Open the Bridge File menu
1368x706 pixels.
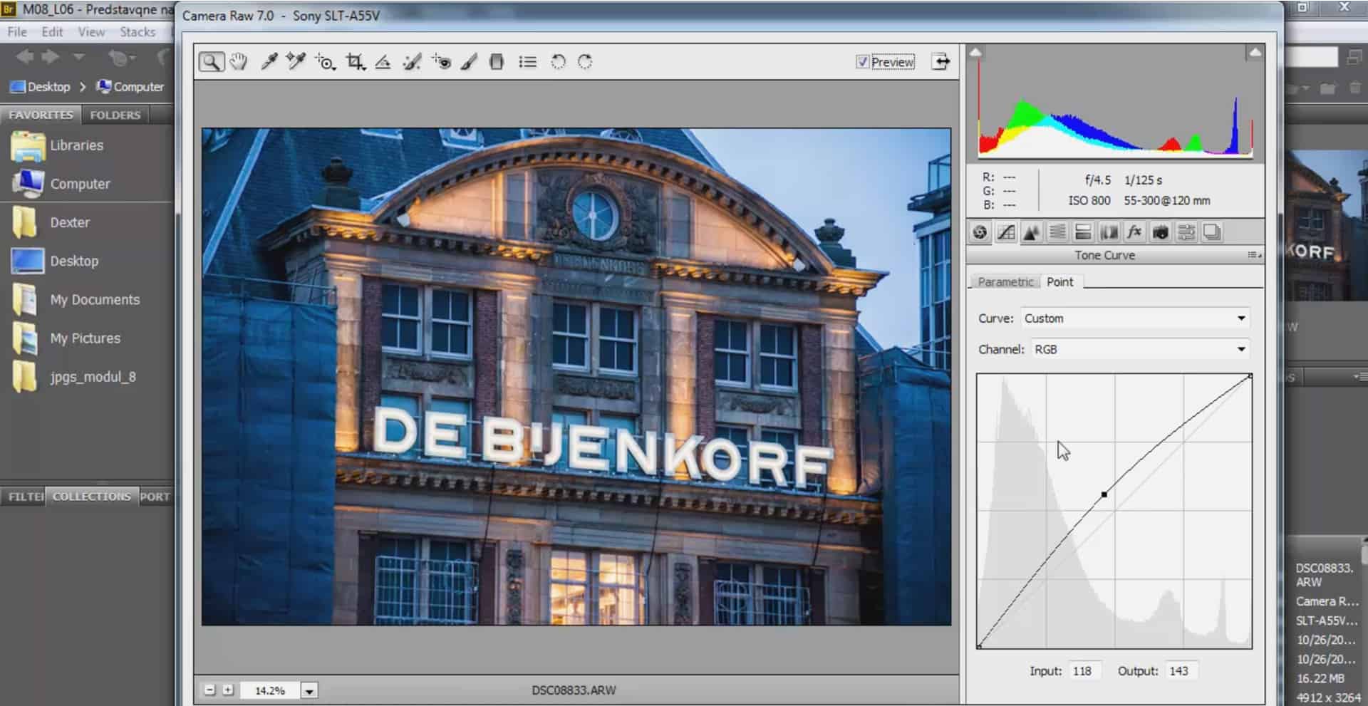click(17, 32)
